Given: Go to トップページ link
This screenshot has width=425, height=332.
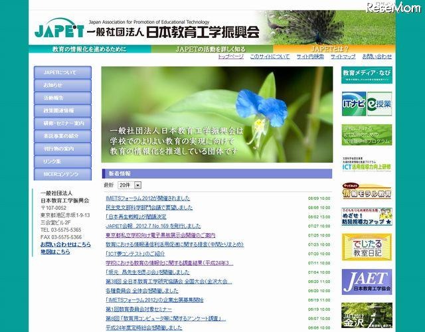Looking at the screenshot, I should [x=231, y=56].
